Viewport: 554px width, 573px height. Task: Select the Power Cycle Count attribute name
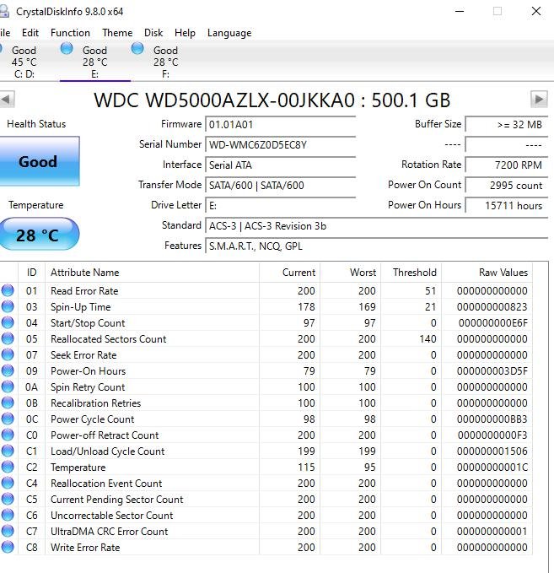click(93, 419)
